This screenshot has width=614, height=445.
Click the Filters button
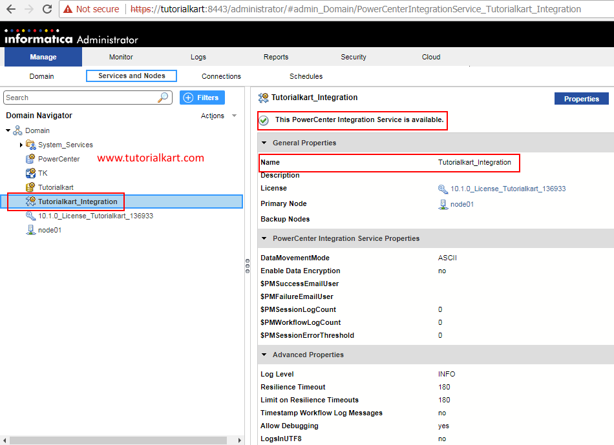click(202, 98)
